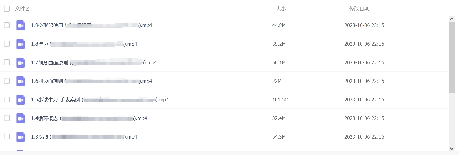Click video icon for 1.7细分曲面原则 file
This screenshot has height=155, width=459.
coord(20,62)
